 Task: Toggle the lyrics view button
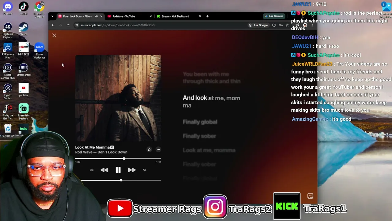tap(310, 196)
